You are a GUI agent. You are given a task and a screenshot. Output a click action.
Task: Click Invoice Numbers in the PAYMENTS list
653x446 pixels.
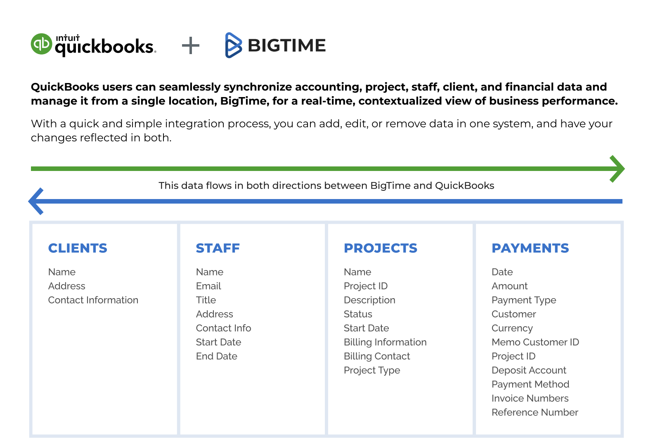point(530,399)
